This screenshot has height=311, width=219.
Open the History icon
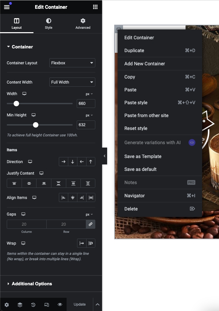(x=33, y=304)
